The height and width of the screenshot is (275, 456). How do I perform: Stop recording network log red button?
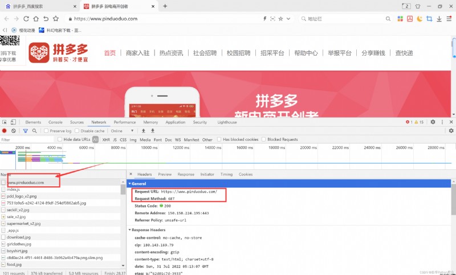[5, 131]
